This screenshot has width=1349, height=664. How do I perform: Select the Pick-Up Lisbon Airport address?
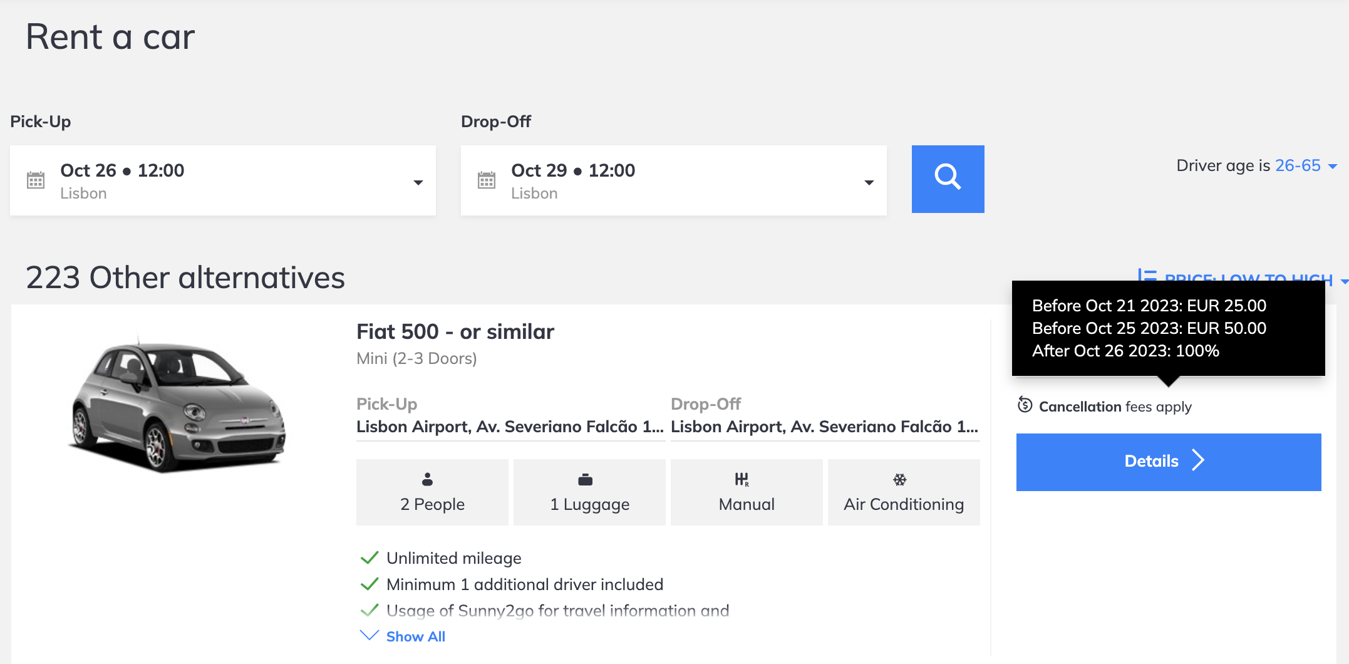pyautogui.click(x=510, y=427)
